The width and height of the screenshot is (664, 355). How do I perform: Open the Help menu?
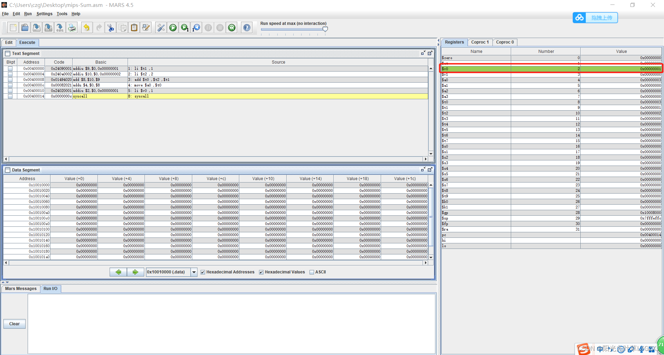(76, 14)
